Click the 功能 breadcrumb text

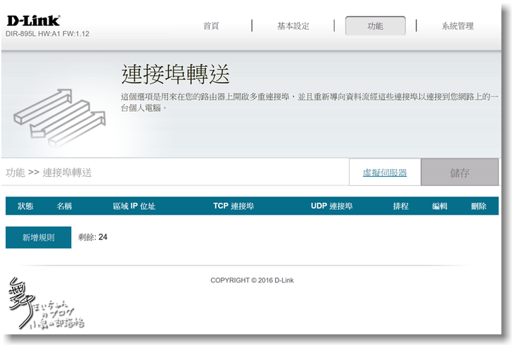[x=15, y=172]
